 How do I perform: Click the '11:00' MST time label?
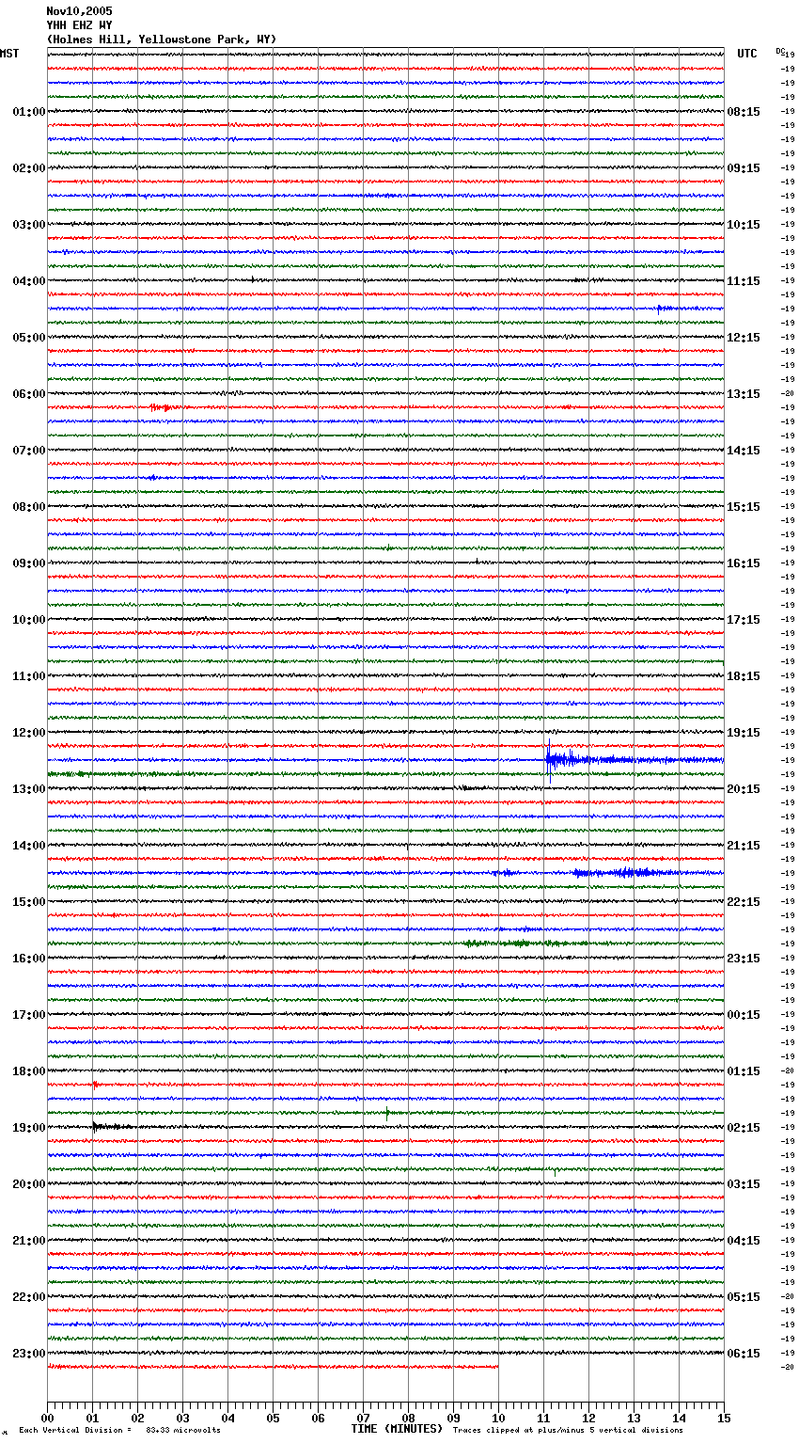pyautogui.click(x=29, y=676)
